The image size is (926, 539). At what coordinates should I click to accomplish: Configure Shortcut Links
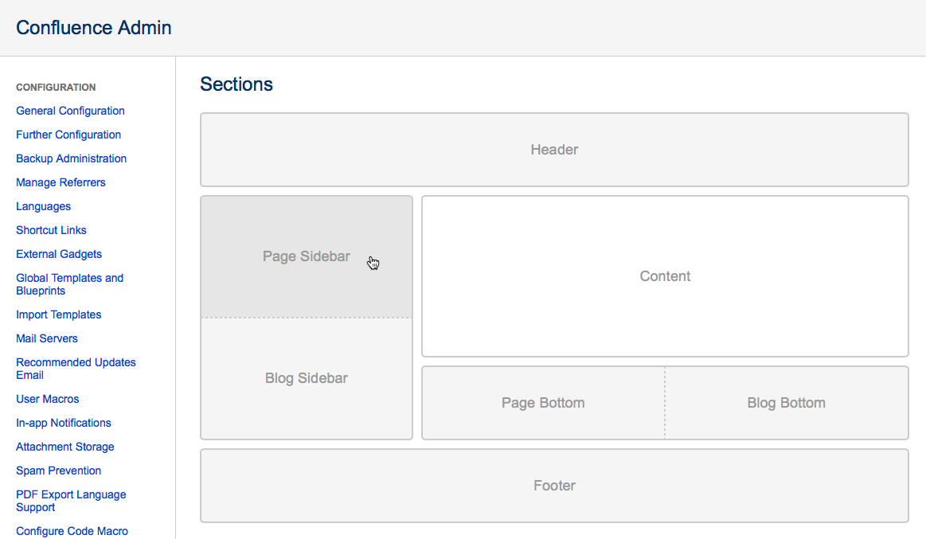51,230
